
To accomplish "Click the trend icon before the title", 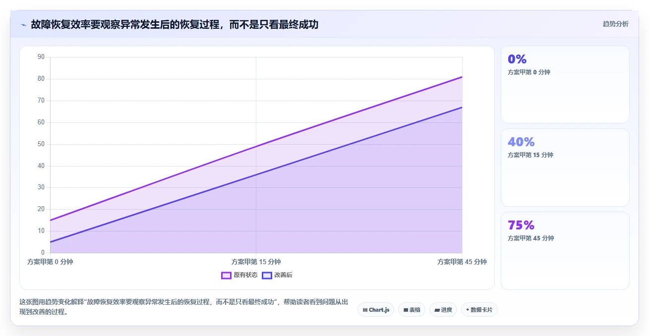I will pos(23,24).
